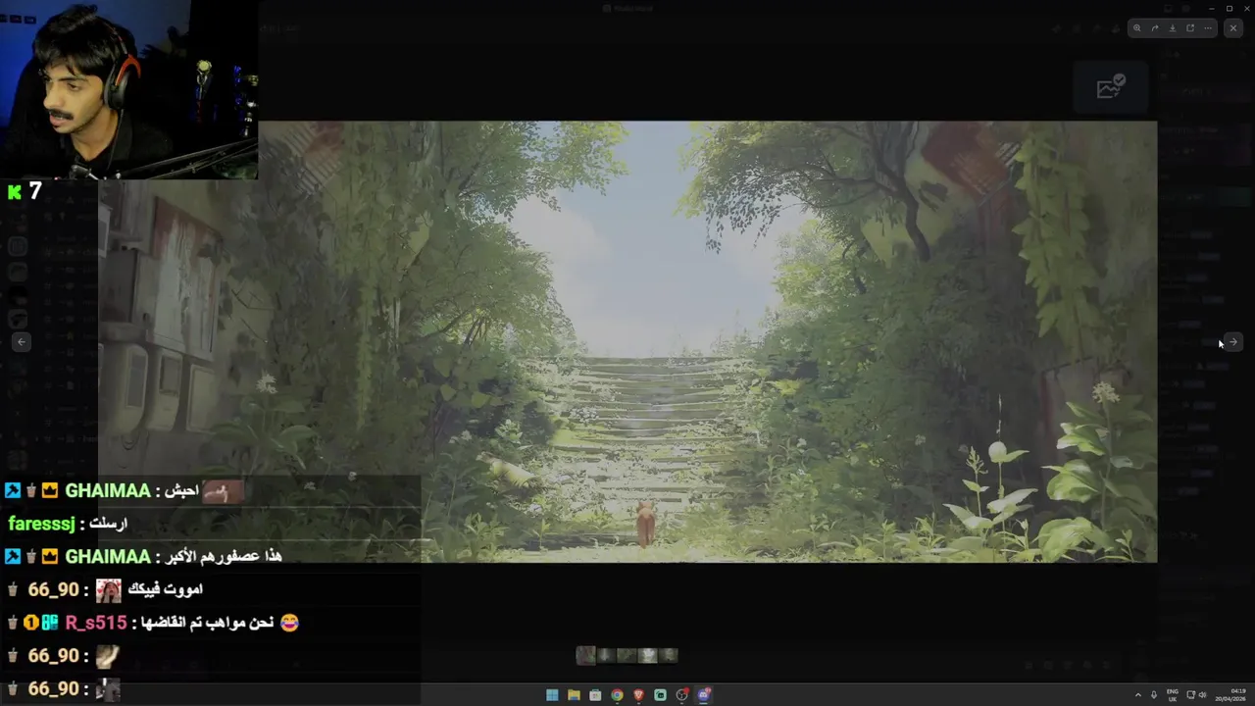Minimize the Discord window
The image size is (1255, 706).
[x=1212, y=8]
